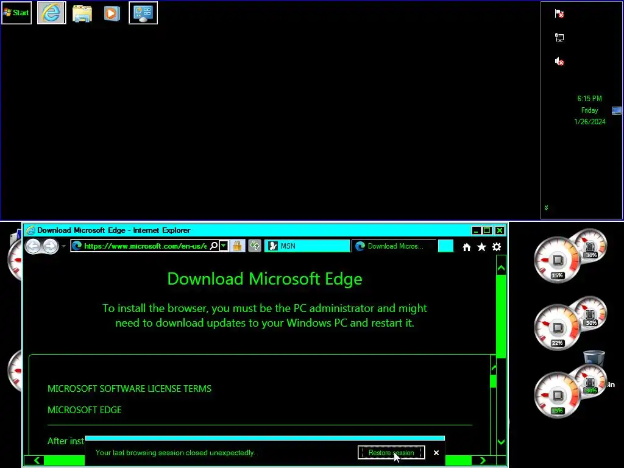Open the address bar autocomplete dropdown
Screen dimensions: 624x468
point(224,246)
